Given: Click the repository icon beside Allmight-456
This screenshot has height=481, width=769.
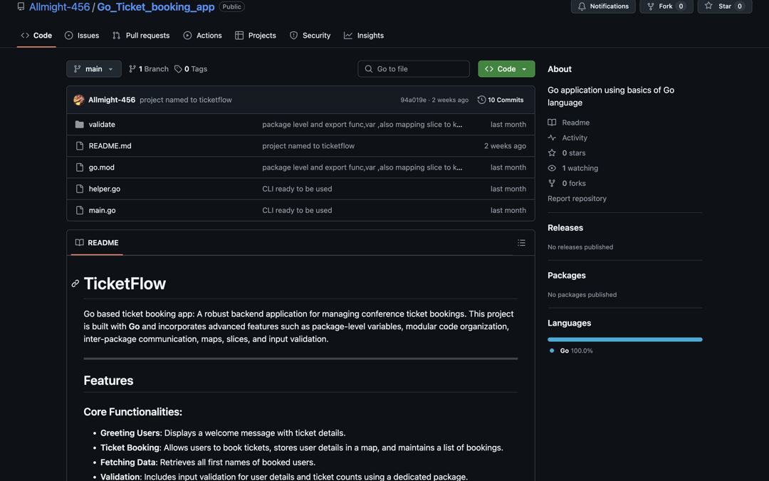Looking at the screenshot, I should 21,6.
